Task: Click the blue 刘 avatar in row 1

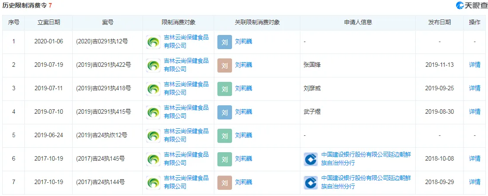Action: click(225, 42)
